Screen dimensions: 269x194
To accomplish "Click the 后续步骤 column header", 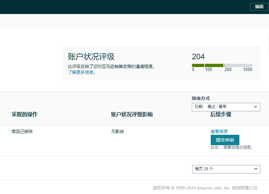I will click(221, 115).
